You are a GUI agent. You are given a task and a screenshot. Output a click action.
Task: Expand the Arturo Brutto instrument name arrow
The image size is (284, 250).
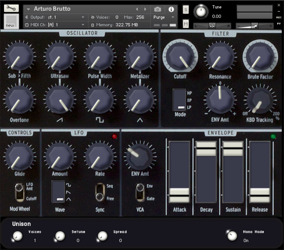tap(28, 9)
